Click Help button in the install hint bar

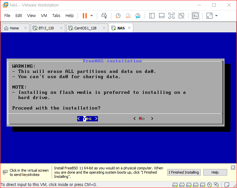click(x=215, y=172)
